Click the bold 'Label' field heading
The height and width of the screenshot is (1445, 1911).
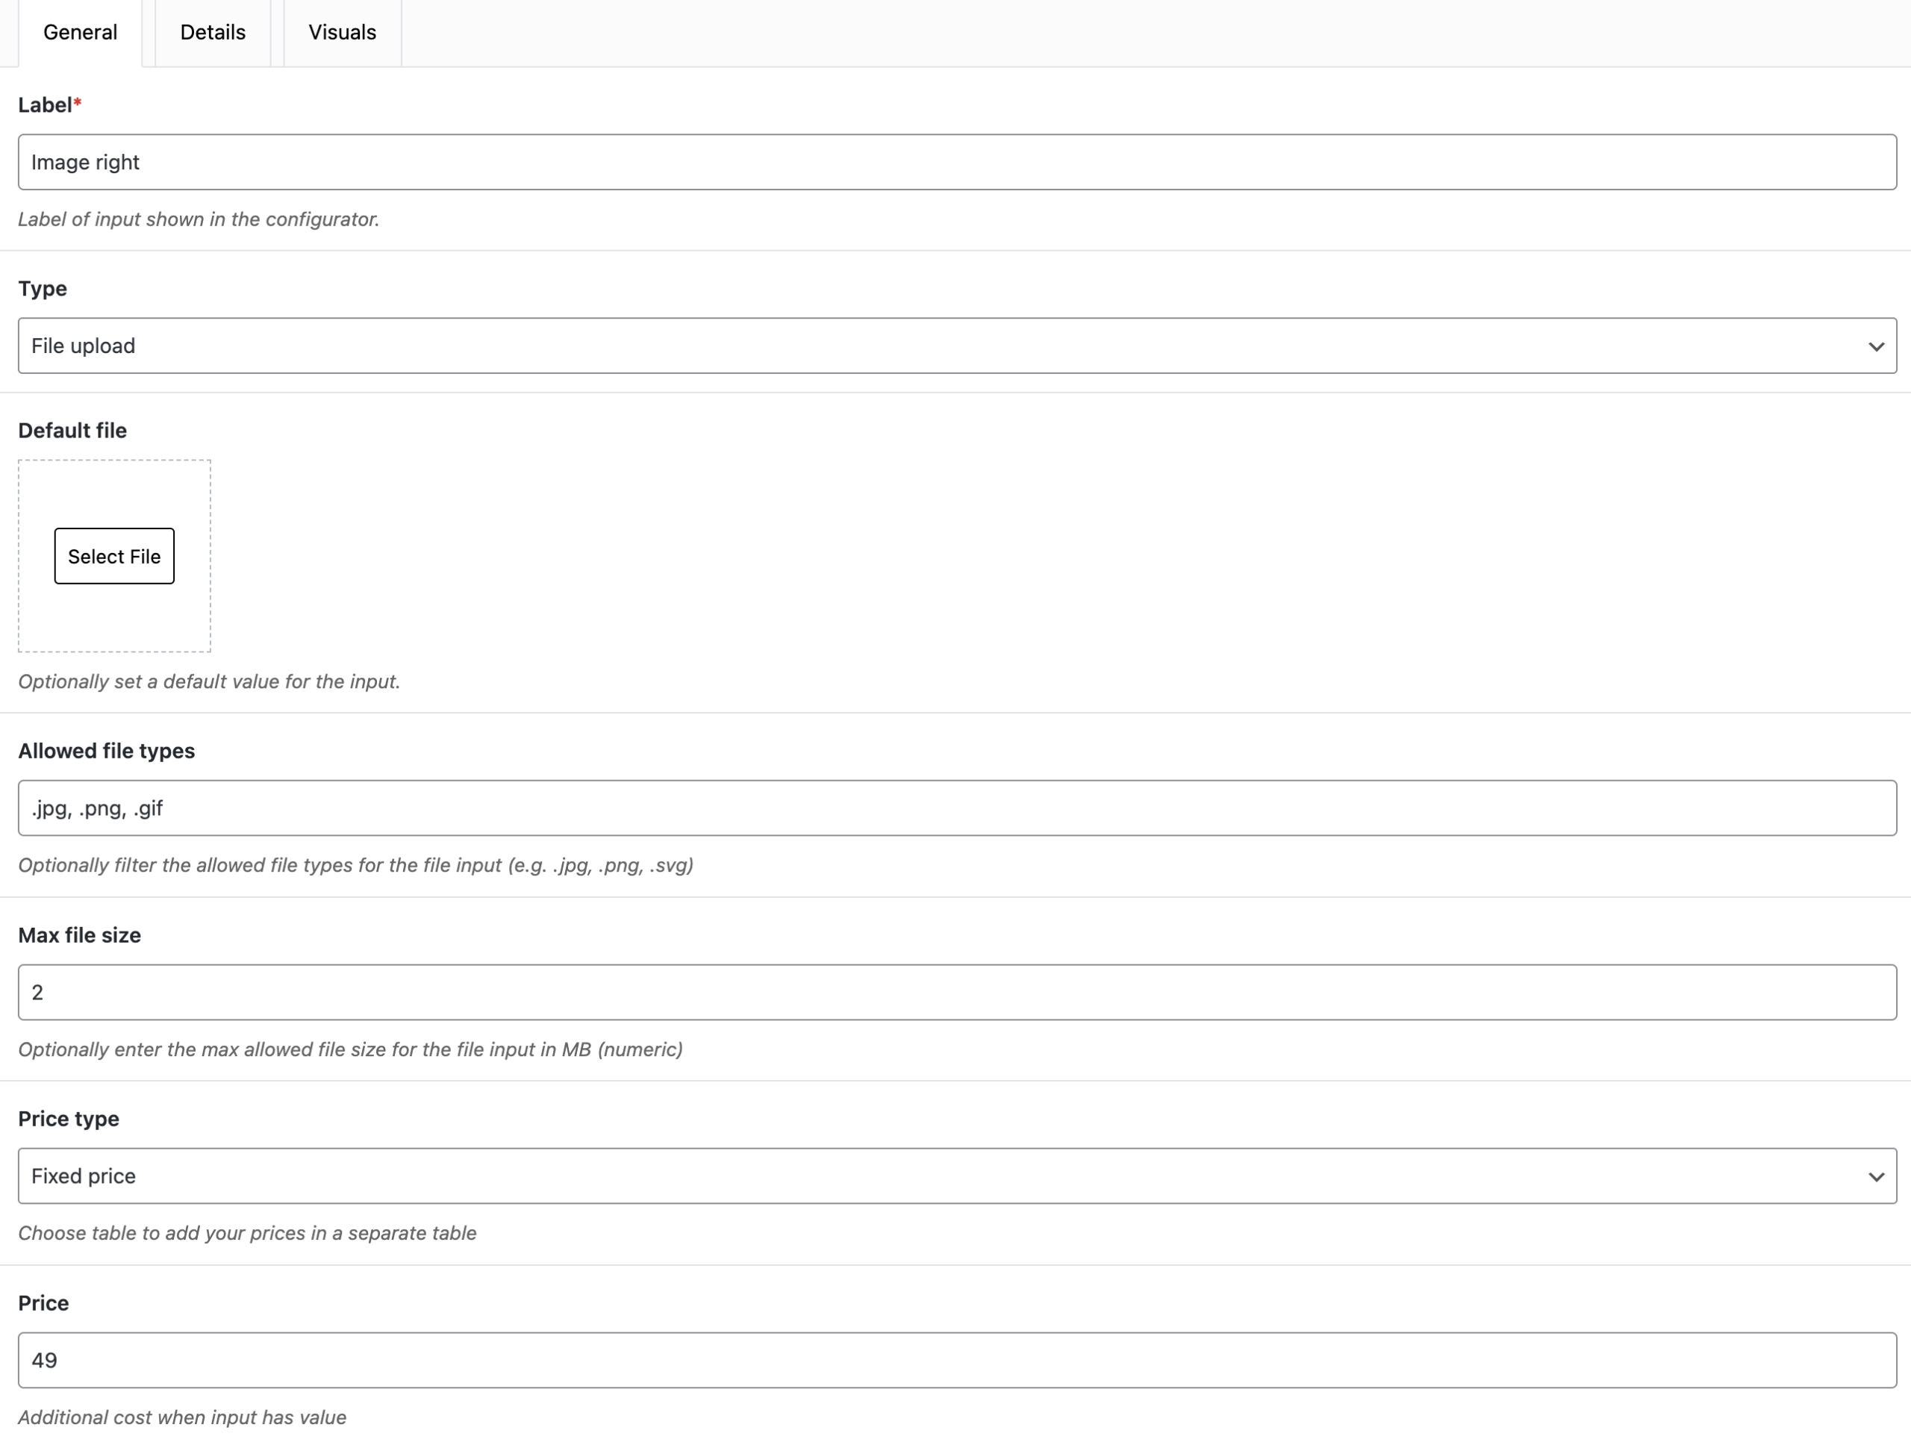tap(45, 105)
